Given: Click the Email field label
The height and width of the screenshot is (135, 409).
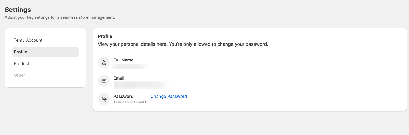Looking at the screenshot, I should pyautogui.click(x=119, y=78).
